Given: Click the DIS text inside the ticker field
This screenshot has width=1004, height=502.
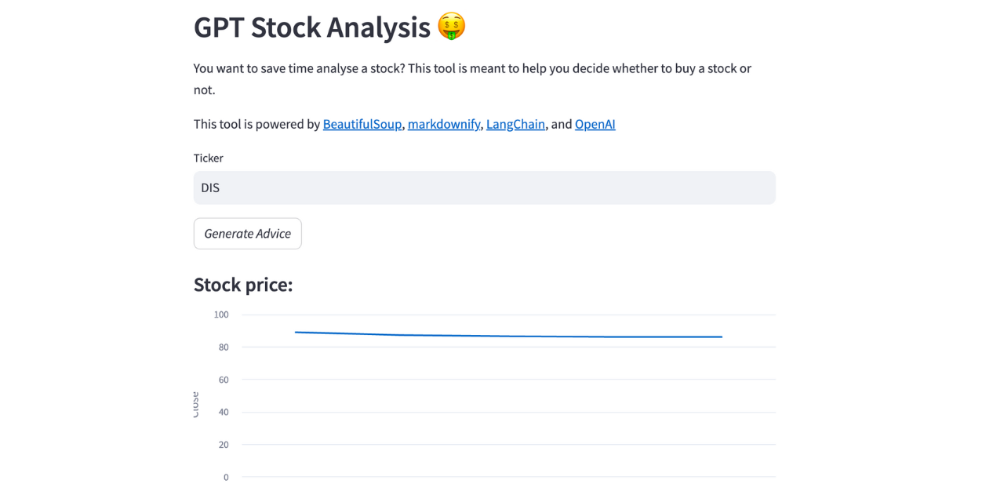Looking at the screenshot, I should (210, 187).
